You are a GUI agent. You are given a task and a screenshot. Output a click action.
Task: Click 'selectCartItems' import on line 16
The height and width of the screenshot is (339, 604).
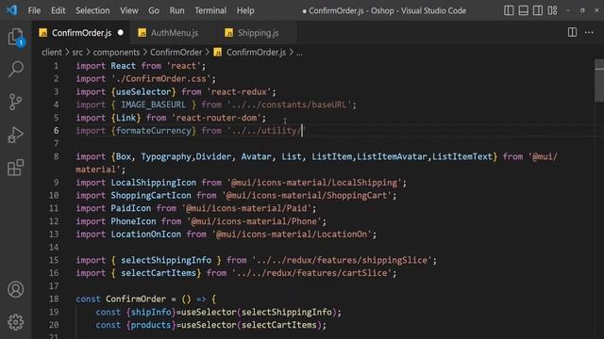(159, 273)
